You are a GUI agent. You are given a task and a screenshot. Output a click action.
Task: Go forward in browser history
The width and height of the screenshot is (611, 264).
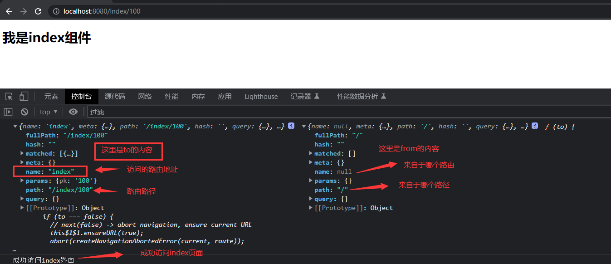pyautogui.click(x=24, y=11)
